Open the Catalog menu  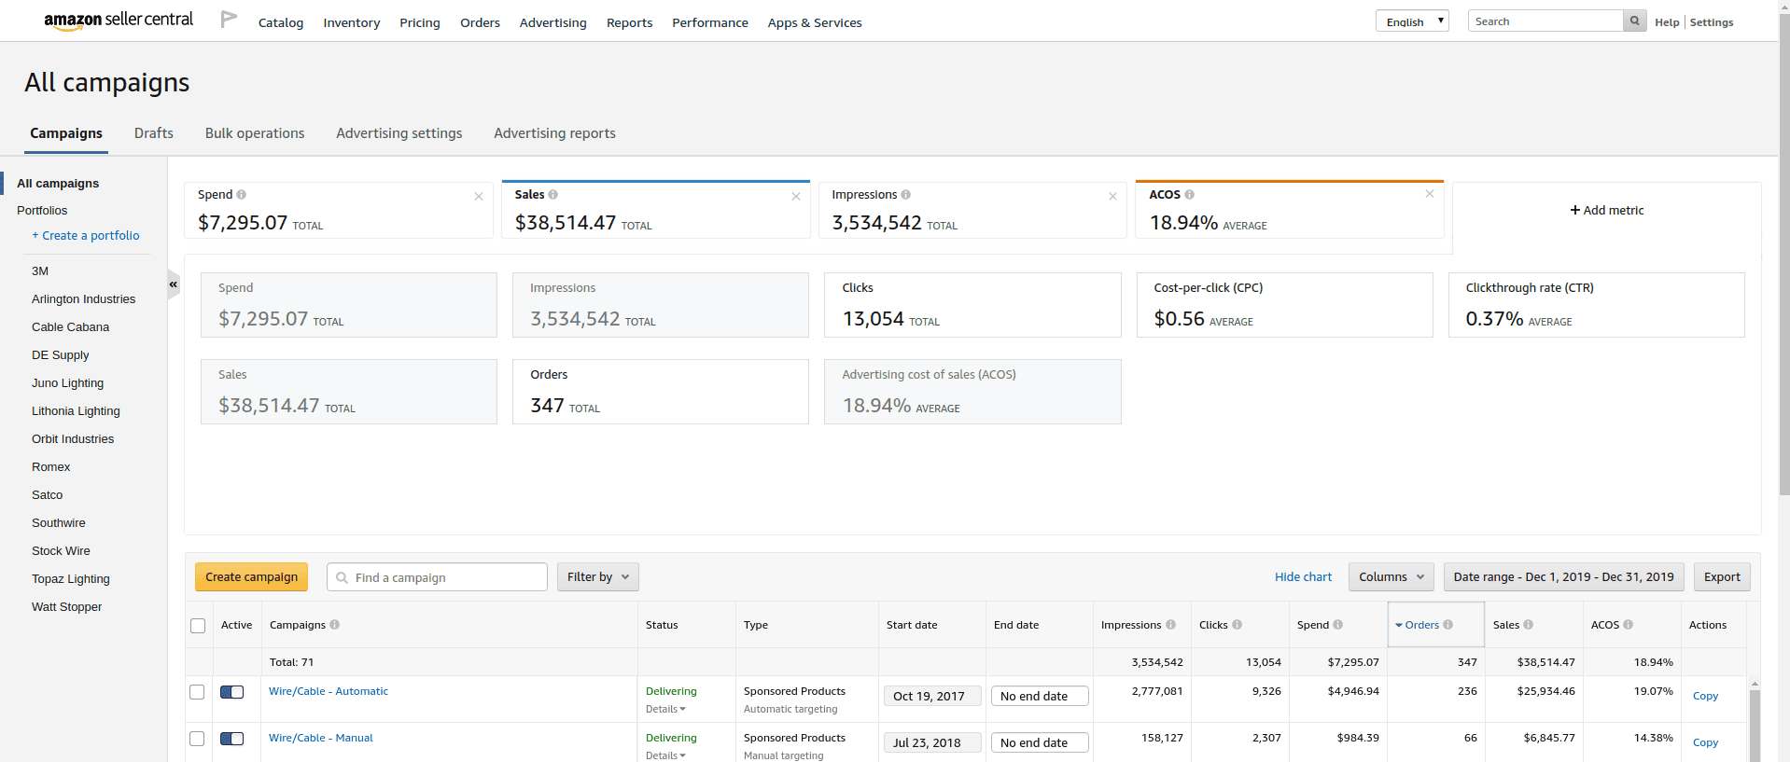(281, 22)
